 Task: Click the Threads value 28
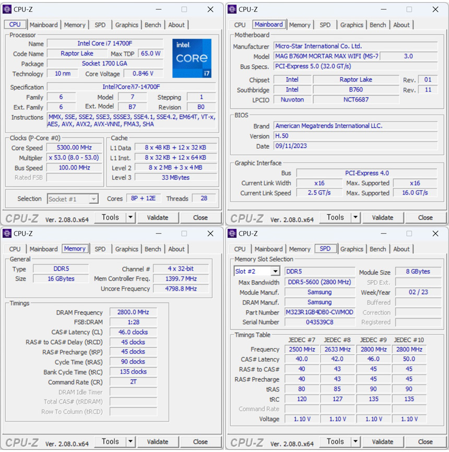click(204, 199)
